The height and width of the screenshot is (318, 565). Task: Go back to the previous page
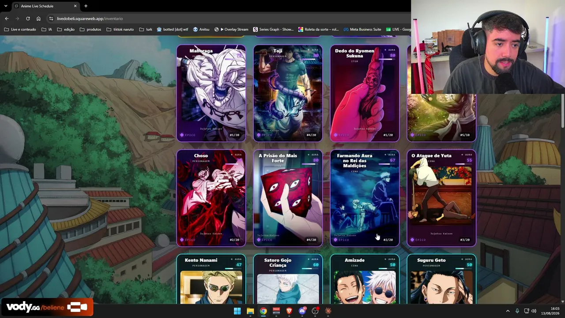tap(7, 19)
